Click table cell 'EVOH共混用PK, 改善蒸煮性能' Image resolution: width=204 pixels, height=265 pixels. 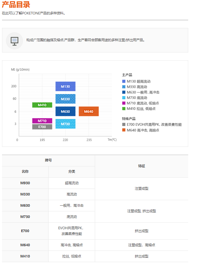coord(72,231)
